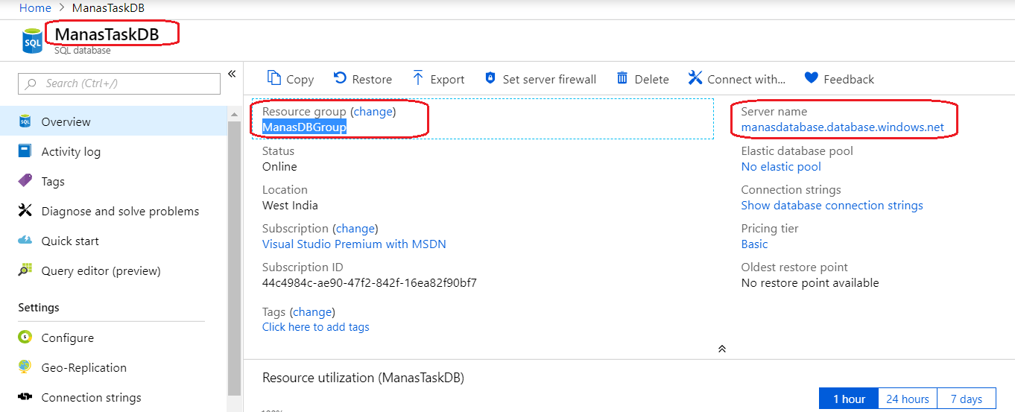Collapse the sidebar with double chevron
Viewport: 1015px width, 412px height.
(231, 74)
